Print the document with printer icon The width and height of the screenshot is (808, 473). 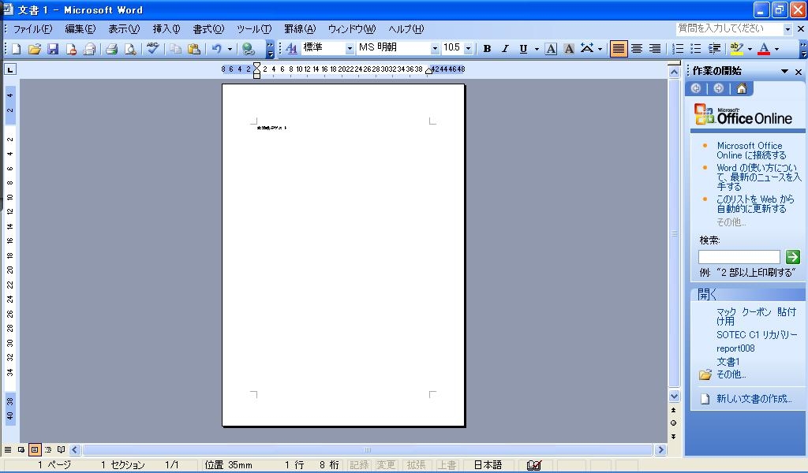click(x=111, y=49)
